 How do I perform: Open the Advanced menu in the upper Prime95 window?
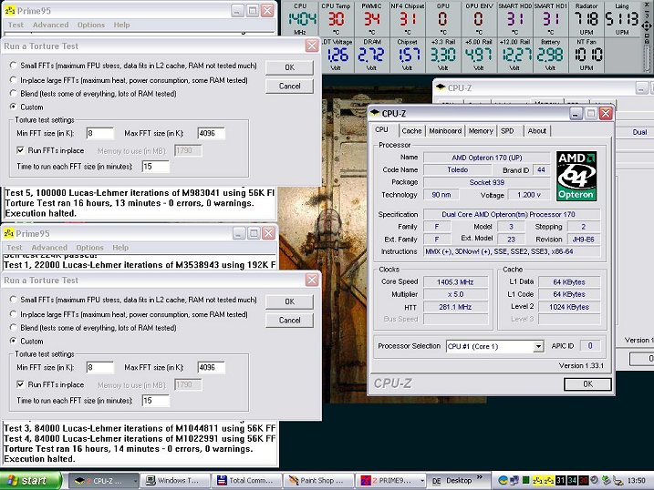[x=50, y=25]
